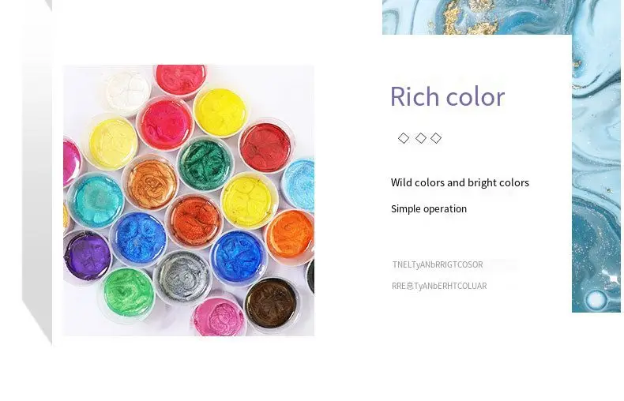Viewport: 624px width, 401px height.
Task: Select the pink paint pot at bottom
Action: pos(219,316)
